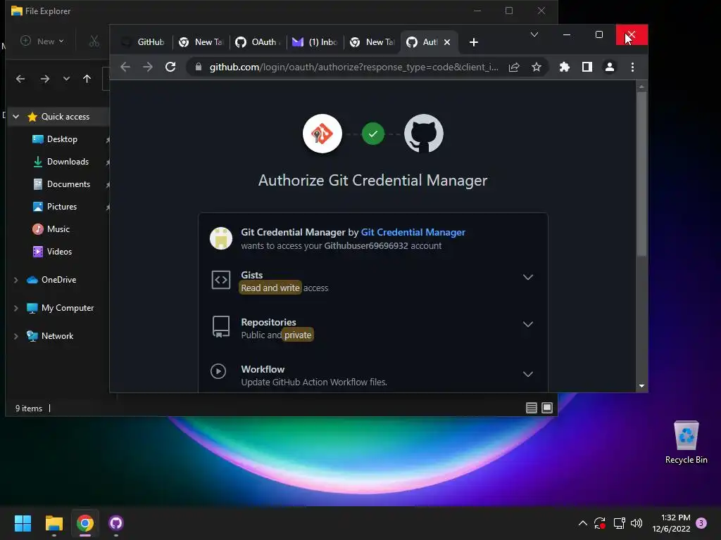The height and width of the screenshot is (540, 721).
Task: Switch to first New Tab
Action: 201,42
